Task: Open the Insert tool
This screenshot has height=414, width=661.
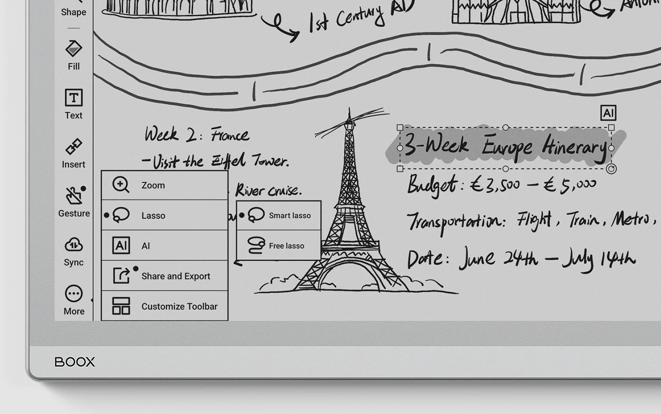Action: 73,153
